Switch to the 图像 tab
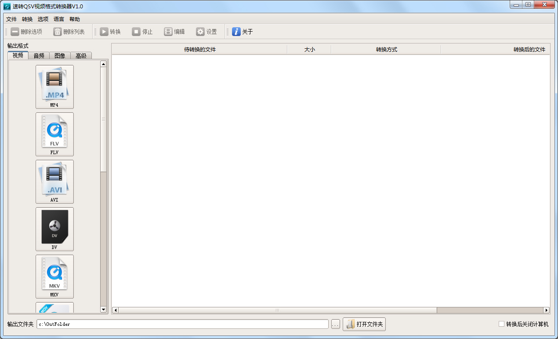This screenshot has height=339, width=558. (60, 56)
